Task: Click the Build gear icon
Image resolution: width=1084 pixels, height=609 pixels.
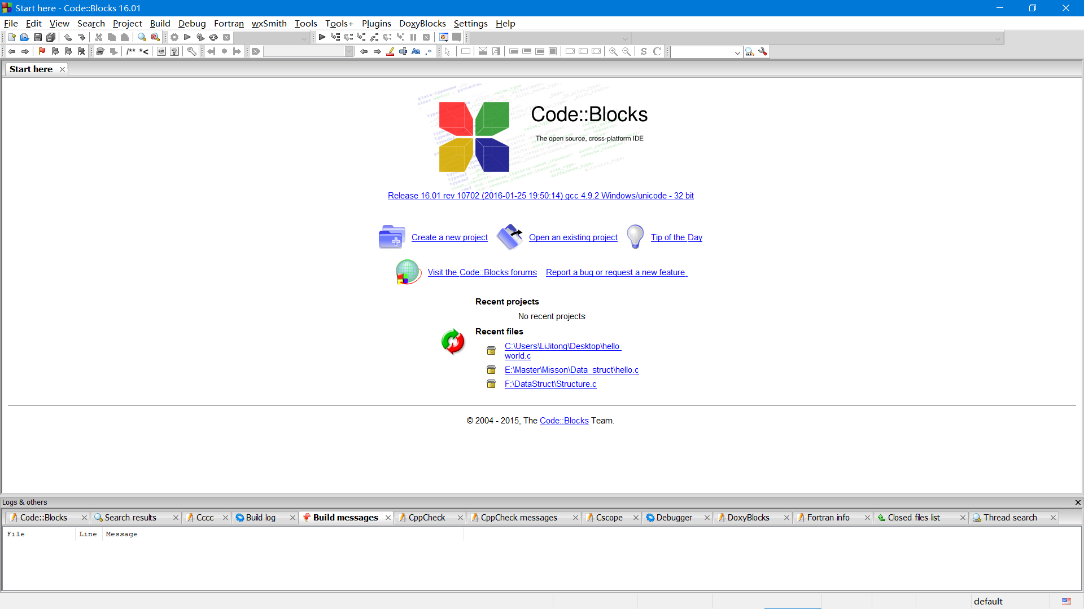Action: (174, 37)
